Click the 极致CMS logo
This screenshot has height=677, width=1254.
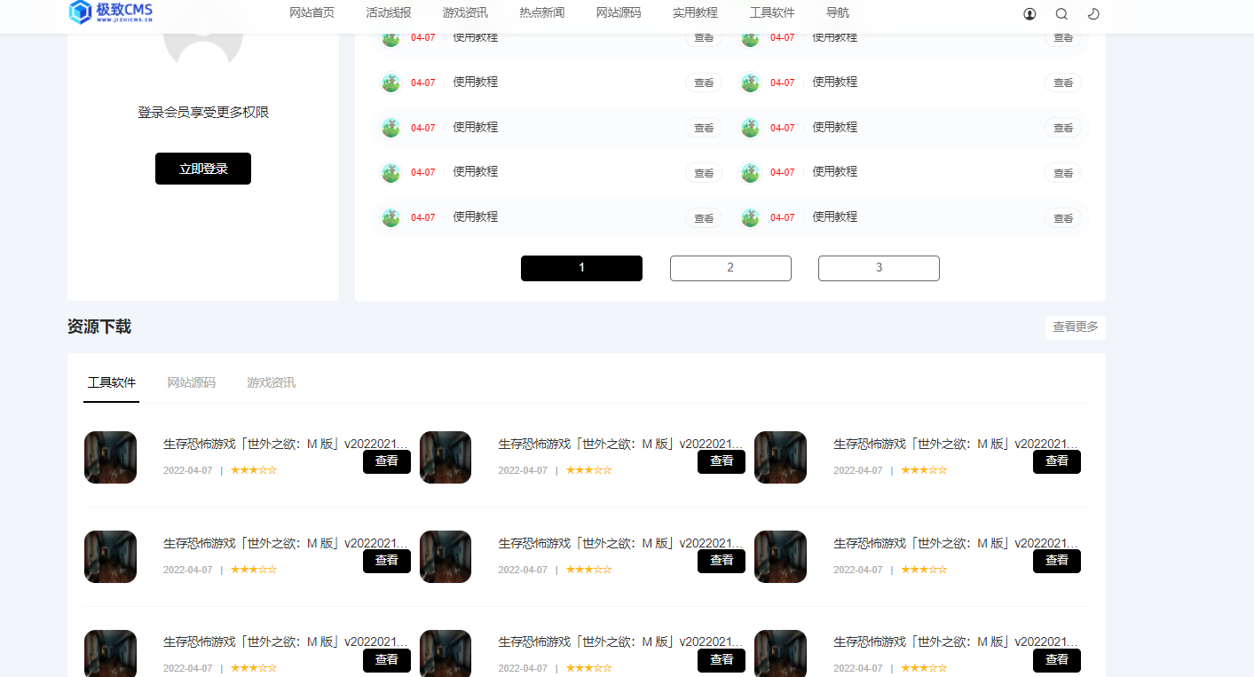coord(111,12)
